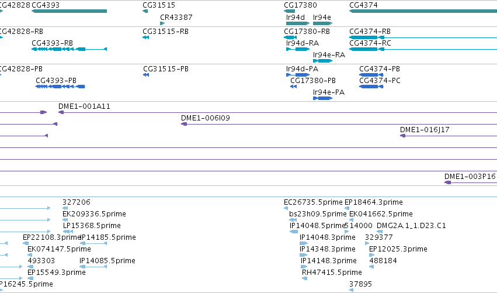Select the CG42828-RB transcript label

(x=21, y=32)
